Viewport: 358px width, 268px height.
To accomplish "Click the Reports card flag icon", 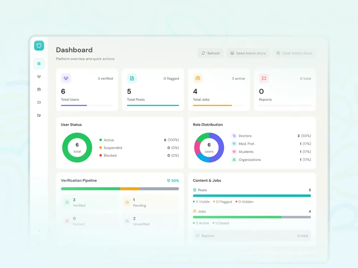I will pos(264,78).
